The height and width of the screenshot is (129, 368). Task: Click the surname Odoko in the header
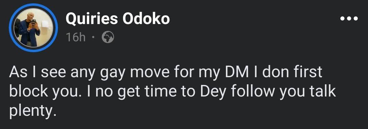pyautogui.click(x=146, y=19)
